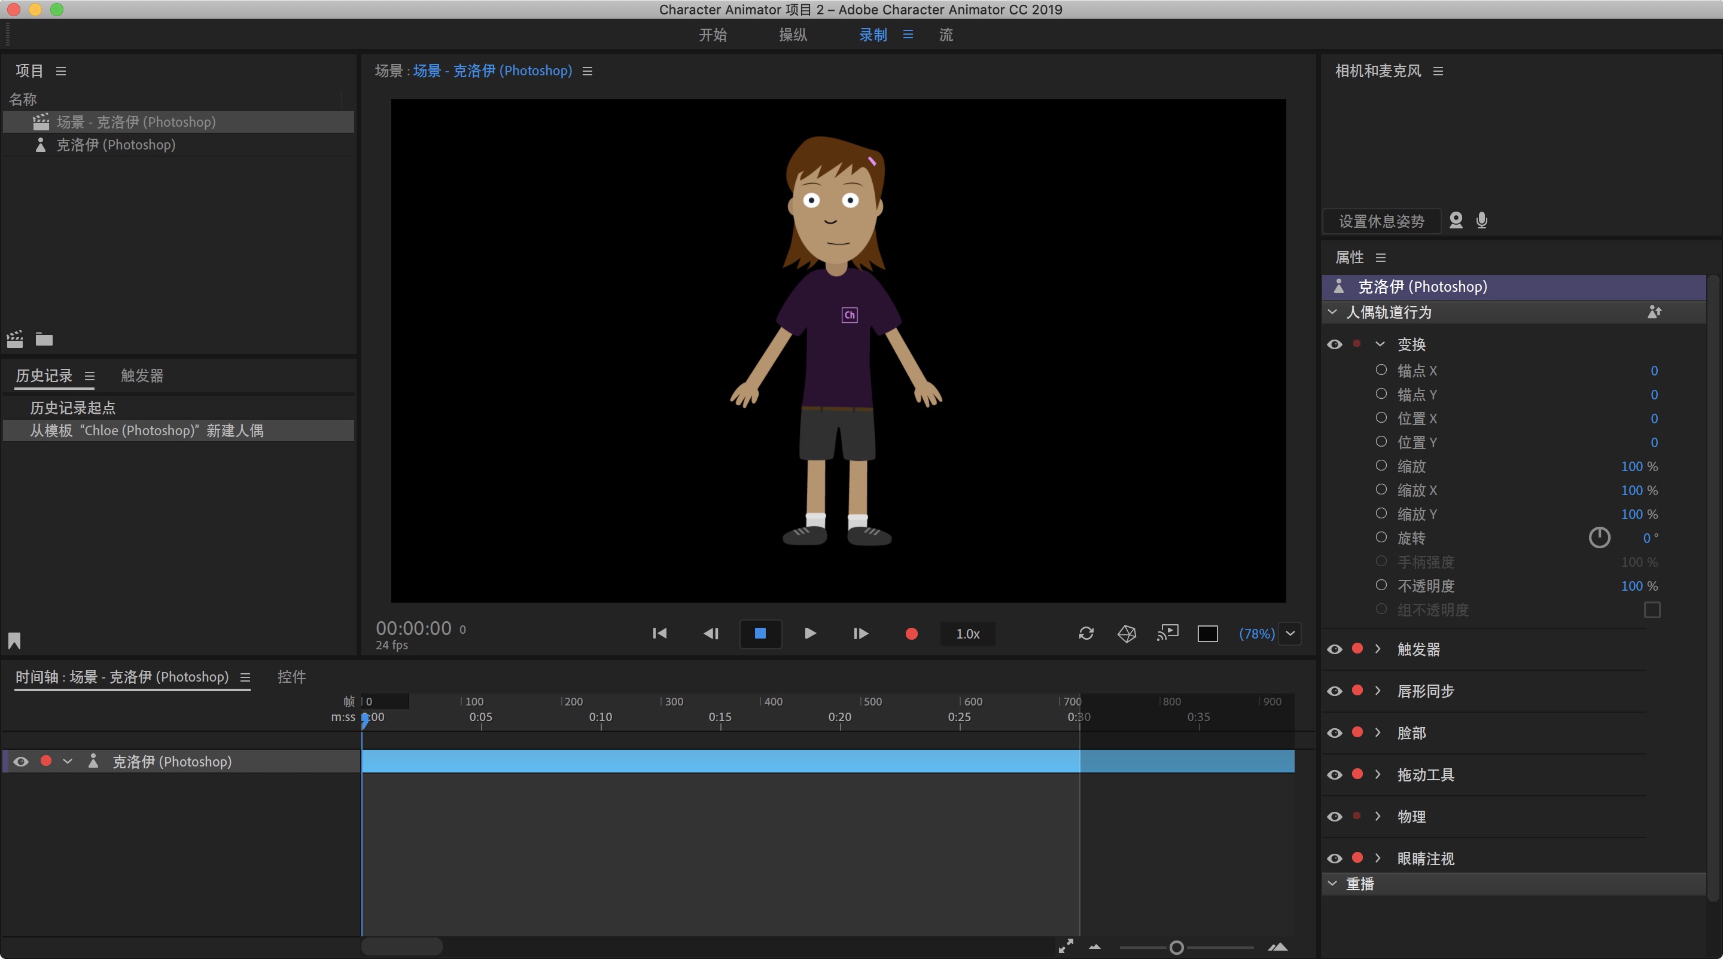Open the Record workspace menu icon
This screenshot has height=959, width=1723.
(x=908, y=34)
